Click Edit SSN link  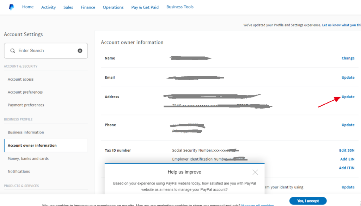pos(347,150)
